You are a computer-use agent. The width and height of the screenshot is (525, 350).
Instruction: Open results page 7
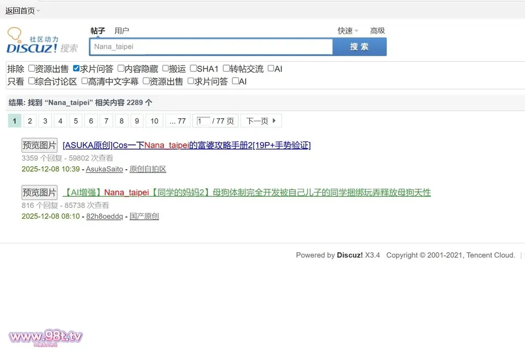[x=107, y=121]
